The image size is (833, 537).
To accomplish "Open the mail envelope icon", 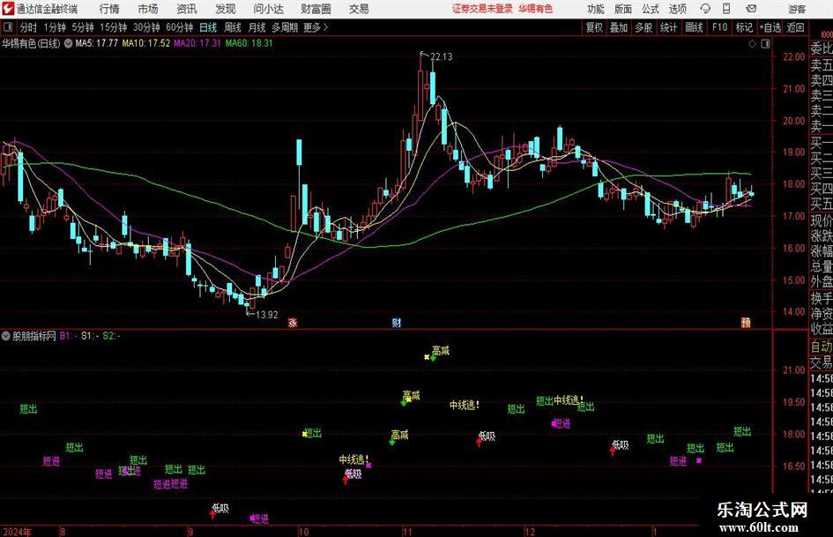I will coord(751,9).
